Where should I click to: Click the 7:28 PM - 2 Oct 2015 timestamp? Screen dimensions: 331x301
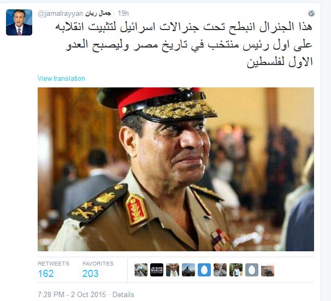click(x=72, y=294)
